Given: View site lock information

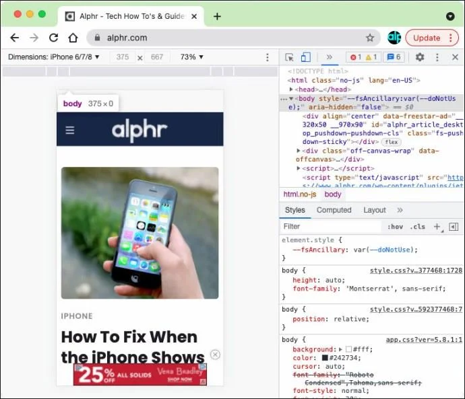Looking at the screenshot, I should [x=97, y=38].
